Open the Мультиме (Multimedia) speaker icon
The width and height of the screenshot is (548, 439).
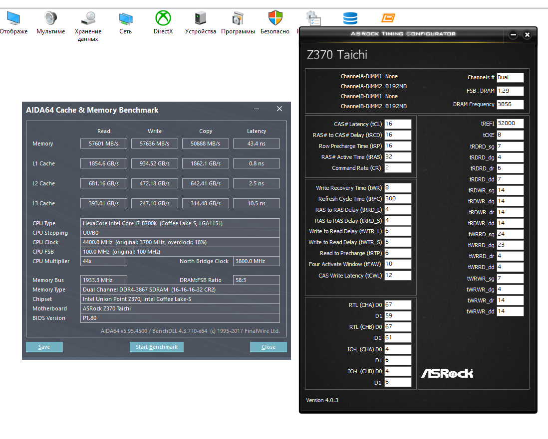click(x=51, y=18)
